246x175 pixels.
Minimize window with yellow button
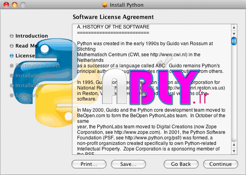point(15,5)
